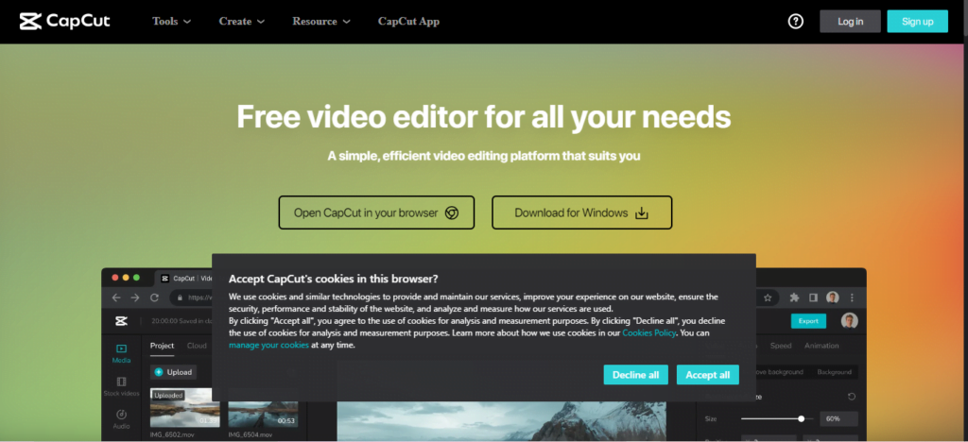
Task: Select Media icon in preview sidebar
Action: click(x=122, y=348)
